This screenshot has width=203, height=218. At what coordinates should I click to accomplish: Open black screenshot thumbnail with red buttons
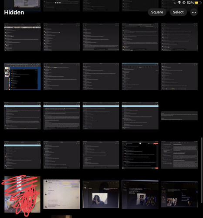[140, 155]
